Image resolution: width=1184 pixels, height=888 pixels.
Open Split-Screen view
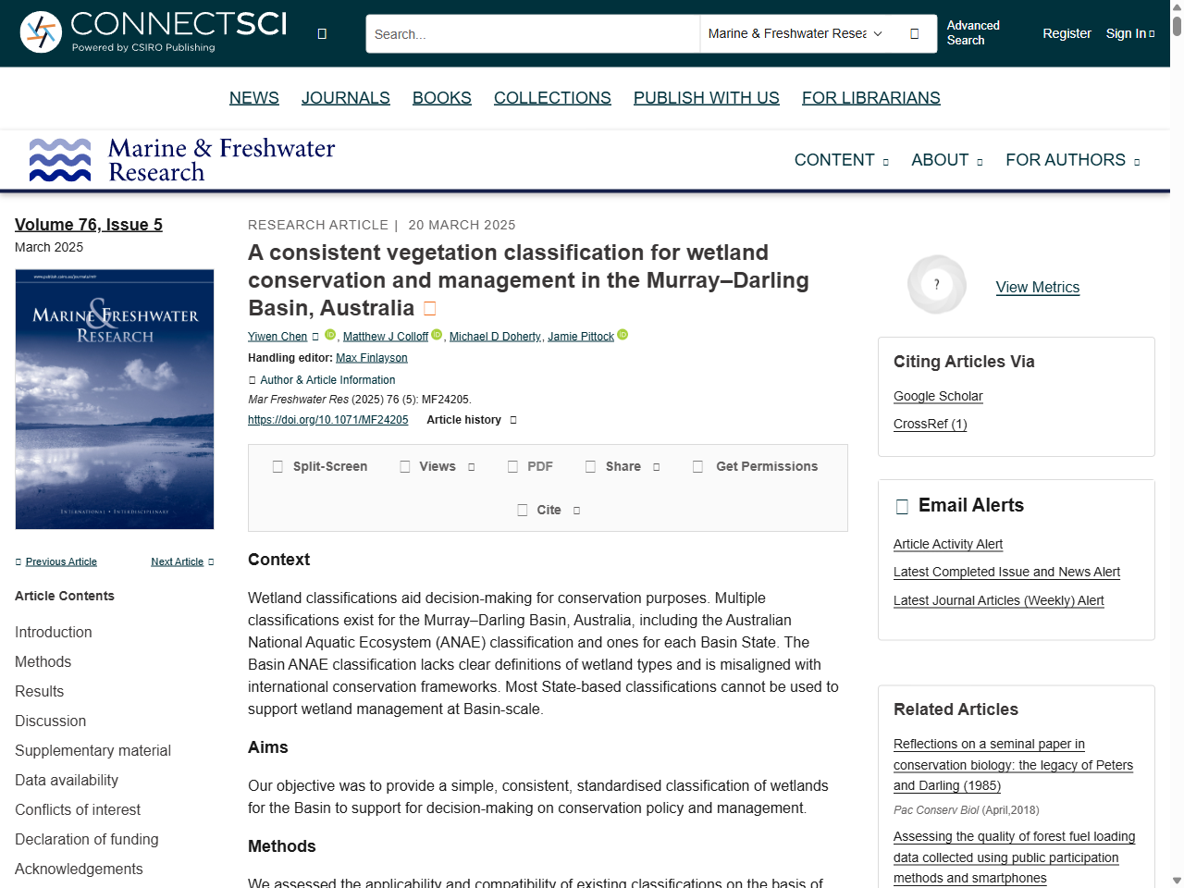pyautogui.click(x=319, y=466)
